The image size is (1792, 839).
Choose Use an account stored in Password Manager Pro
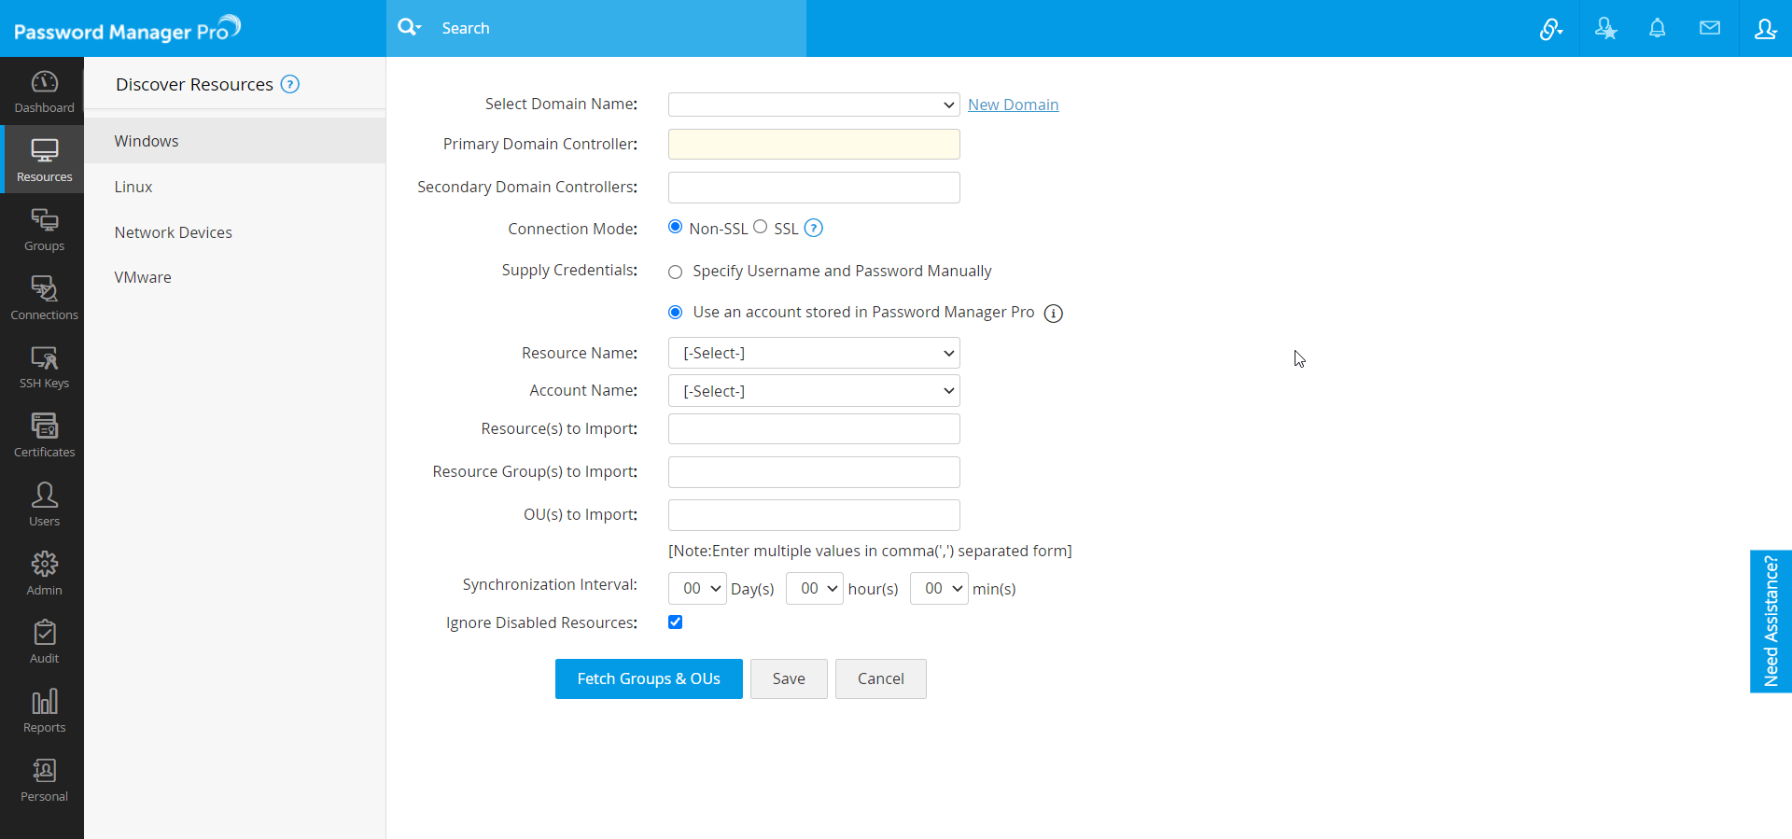(x=675, y=312)
